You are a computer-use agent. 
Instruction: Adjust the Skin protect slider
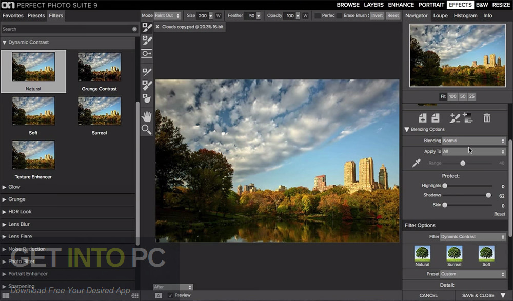pyautogui.click(x=445, y=205)
